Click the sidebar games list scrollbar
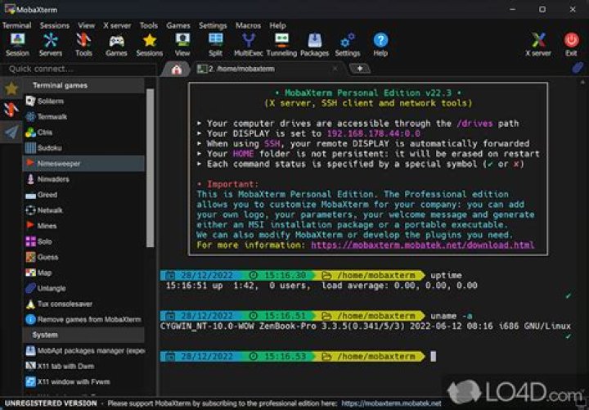The width and height of the screenshot is (589, 410). 151,168
